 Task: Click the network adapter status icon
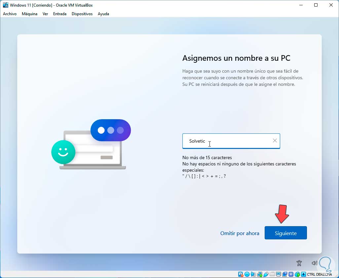[x=260, y=274]
